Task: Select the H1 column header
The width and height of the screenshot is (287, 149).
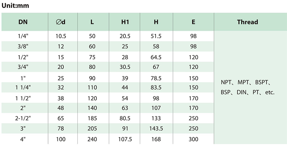Action: tap(125, 22)
